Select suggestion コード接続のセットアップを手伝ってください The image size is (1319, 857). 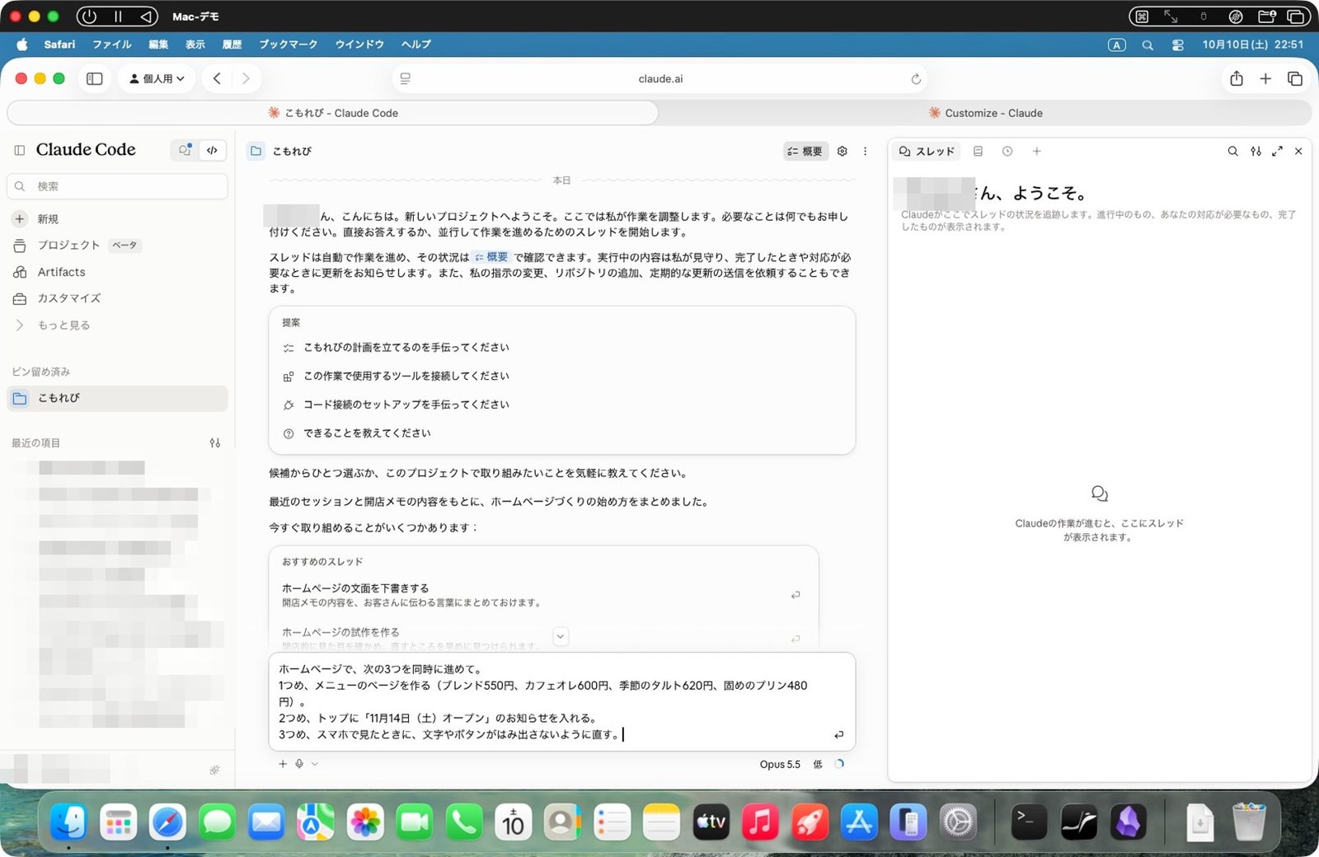click(561, 405)
